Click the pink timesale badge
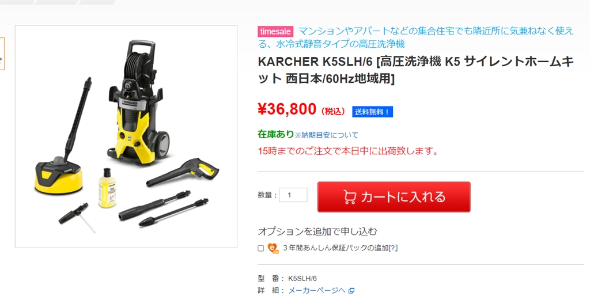 275,32
